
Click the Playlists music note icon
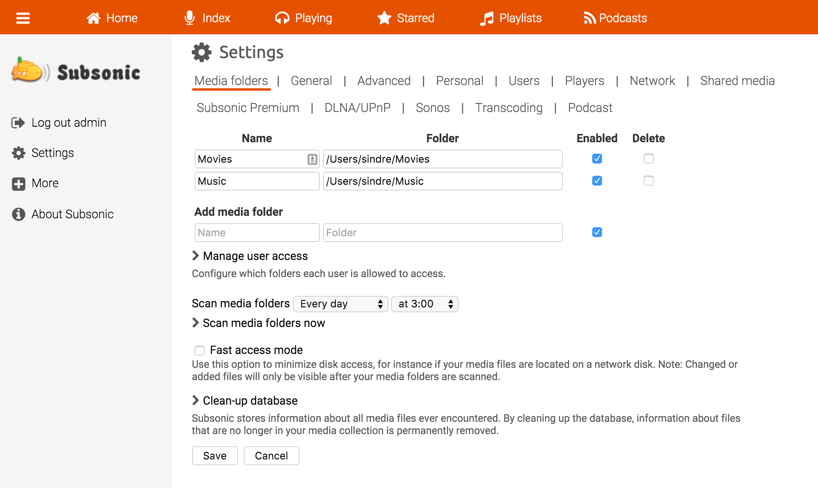point(486,18)
